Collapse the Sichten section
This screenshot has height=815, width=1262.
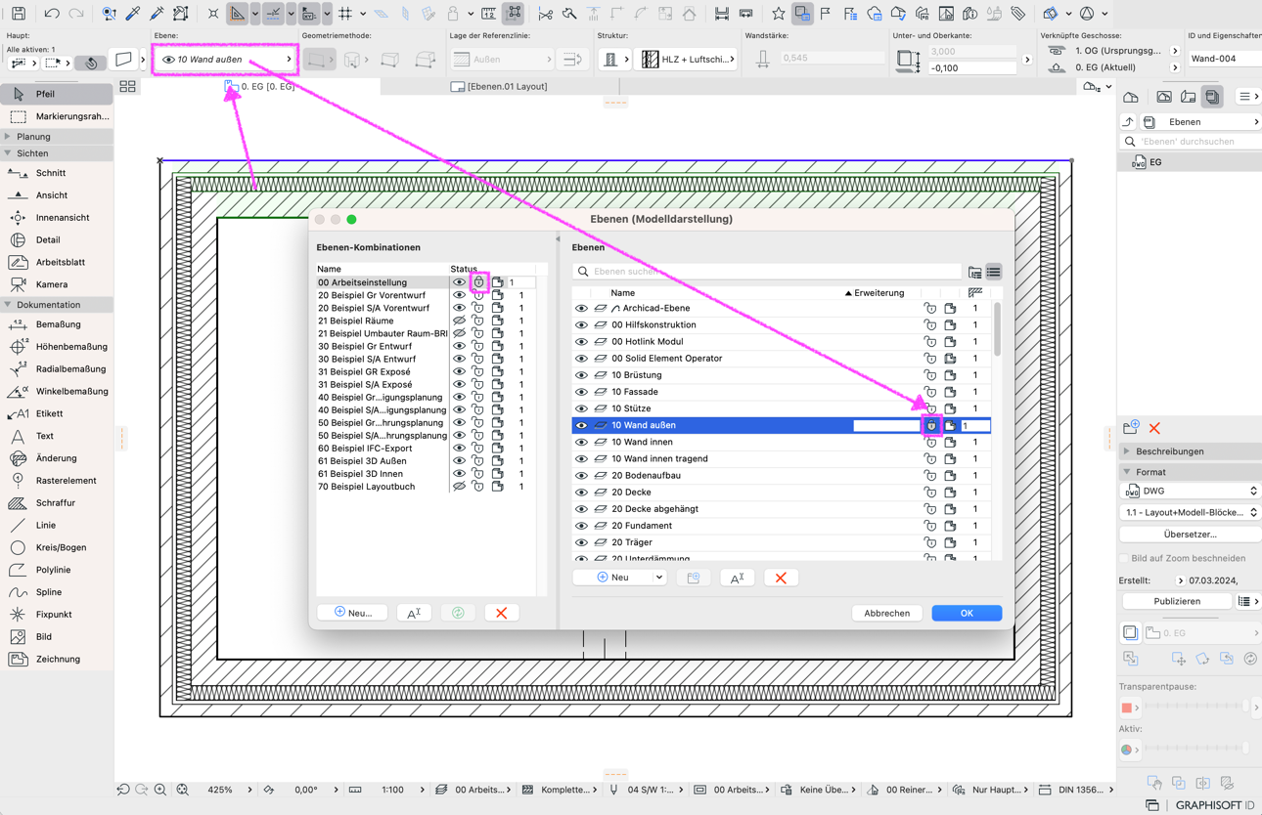[8, 153]
